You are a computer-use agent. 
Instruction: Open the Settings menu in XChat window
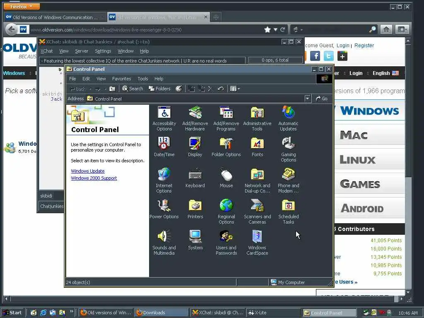(103, 51)
